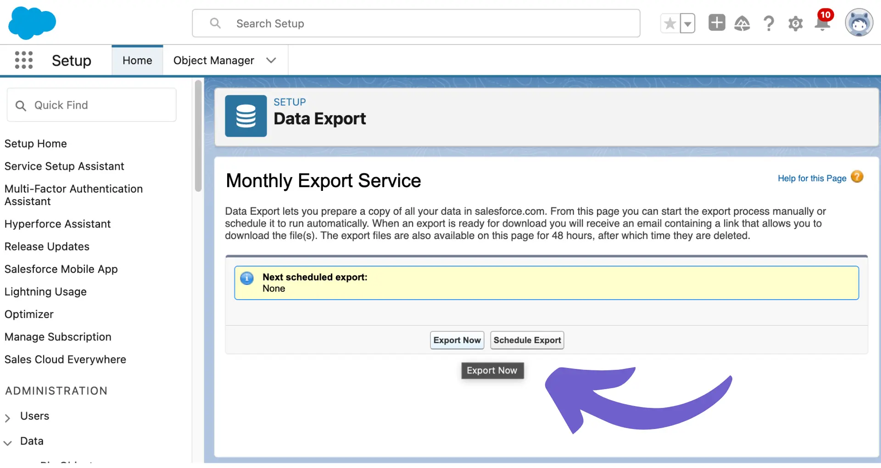881x468 pixels.
Task: Expand the Object Manager dropdown chevron
Action: 271,61
